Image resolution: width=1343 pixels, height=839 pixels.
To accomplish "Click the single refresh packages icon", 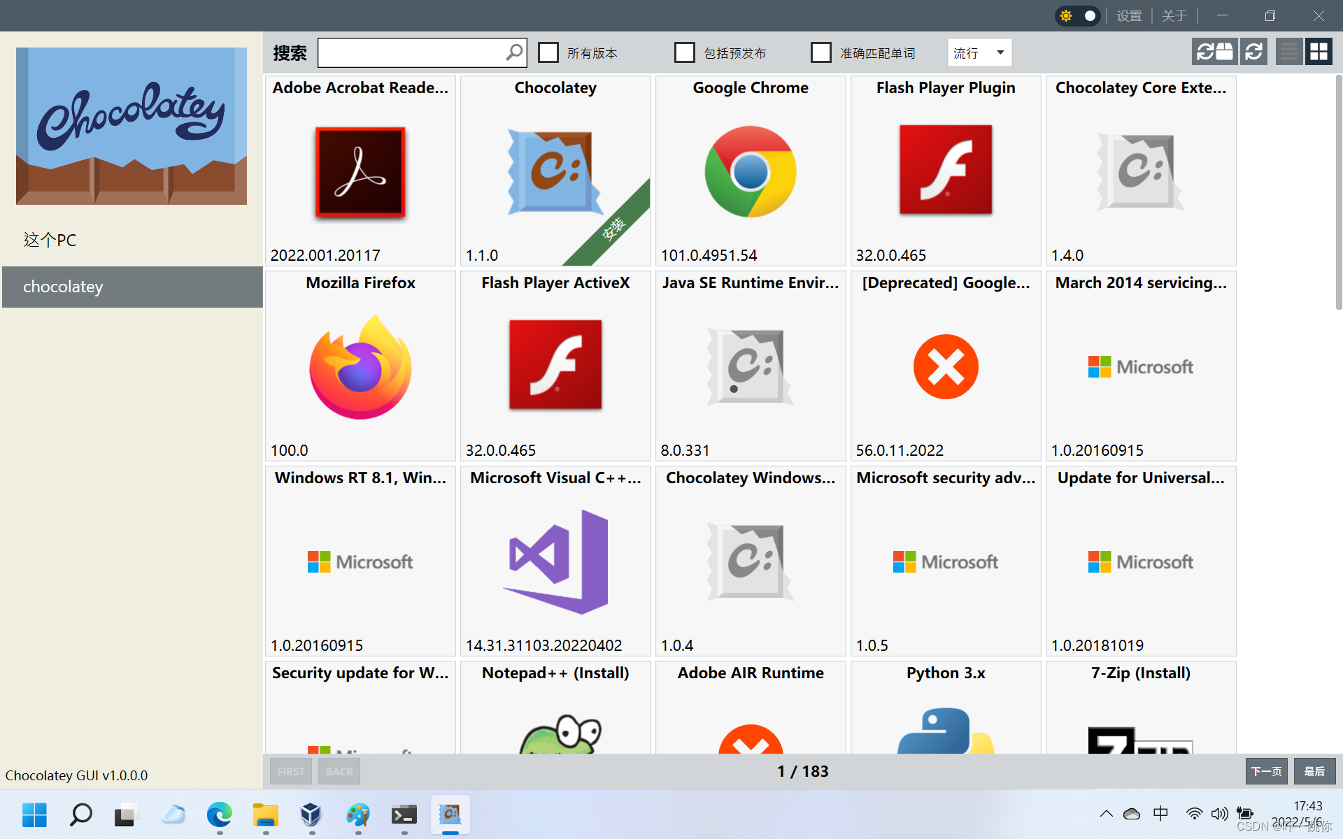I will 1253,52.
